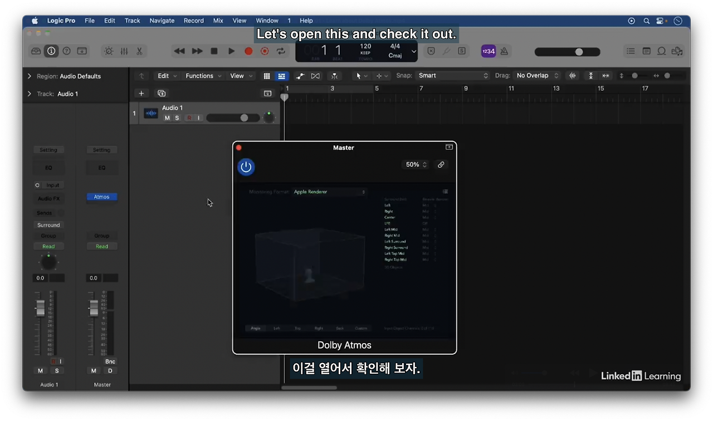
Task: Open the Editors scissors icon
Action: tap(139, 51)
